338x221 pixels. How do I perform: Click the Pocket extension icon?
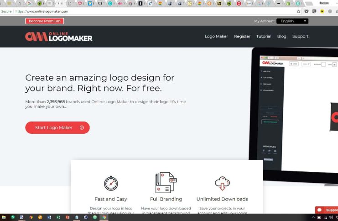[307, 11]
